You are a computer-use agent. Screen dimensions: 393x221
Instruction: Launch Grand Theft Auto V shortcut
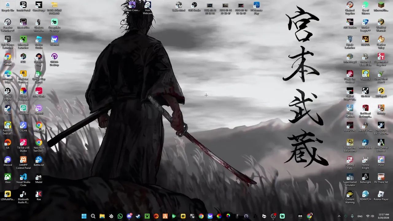click(381, 77)
